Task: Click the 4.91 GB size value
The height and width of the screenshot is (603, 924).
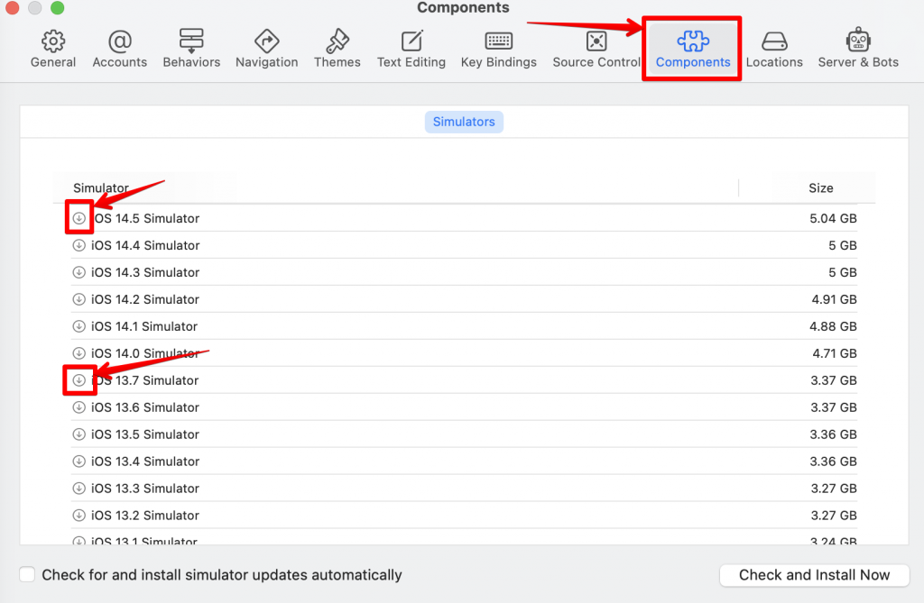Action: coord(834,300)
